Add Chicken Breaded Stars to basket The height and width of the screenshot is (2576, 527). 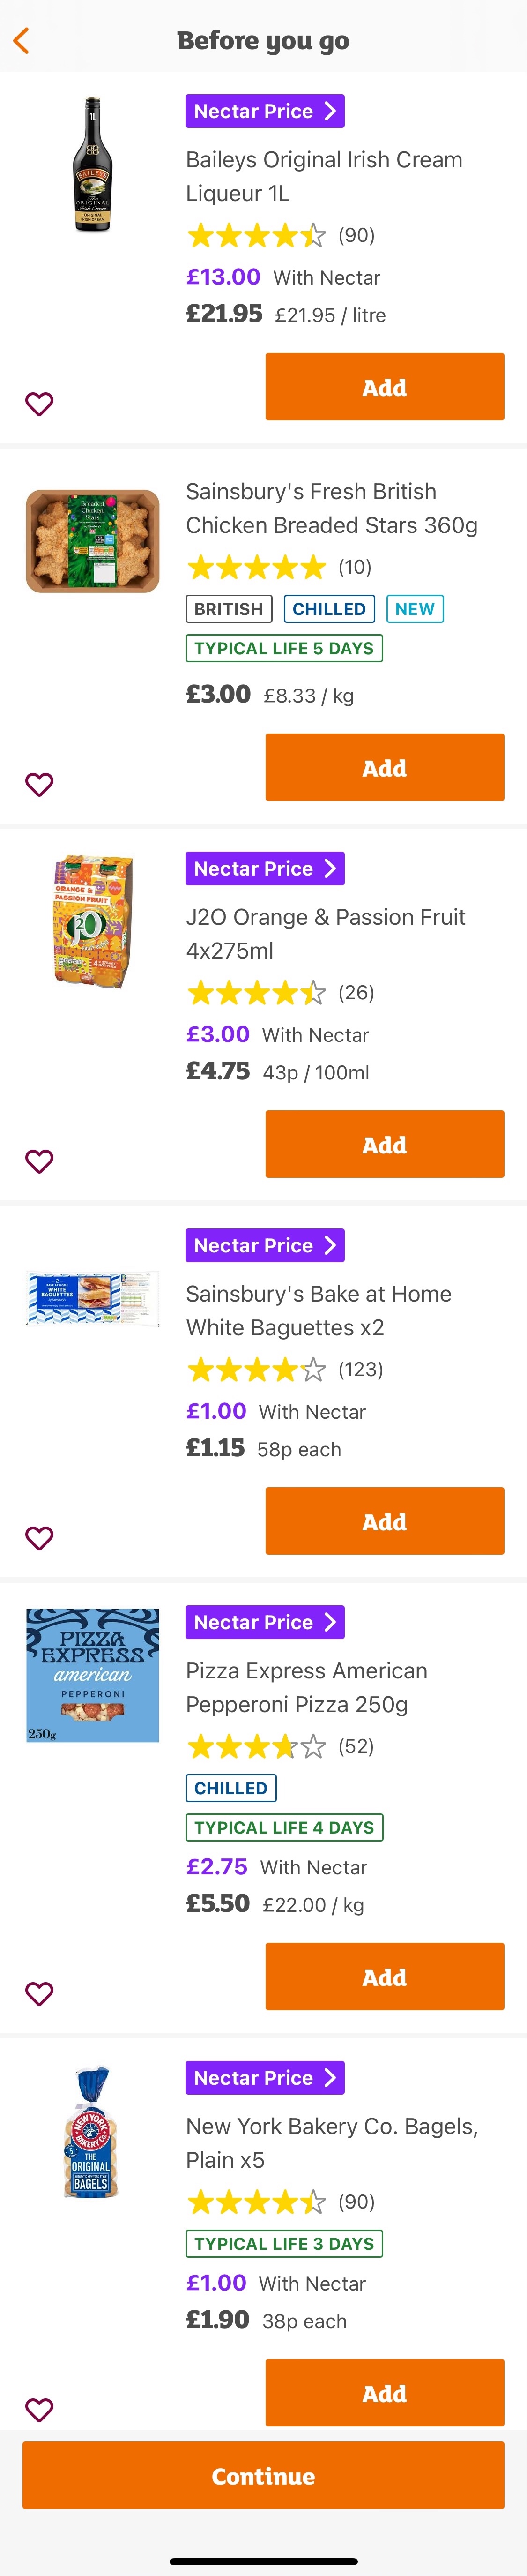384,768
